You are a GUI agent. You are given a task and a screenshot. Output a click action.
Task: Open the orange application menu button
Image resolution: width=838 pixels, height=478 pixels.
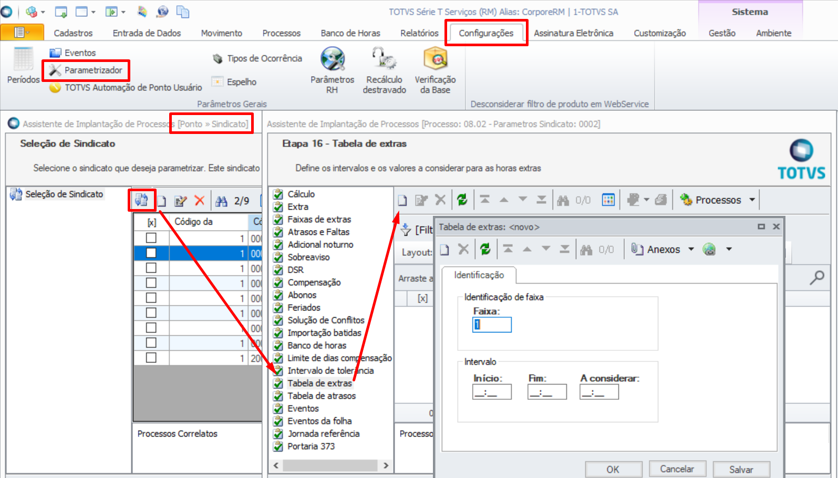point(22,33)
